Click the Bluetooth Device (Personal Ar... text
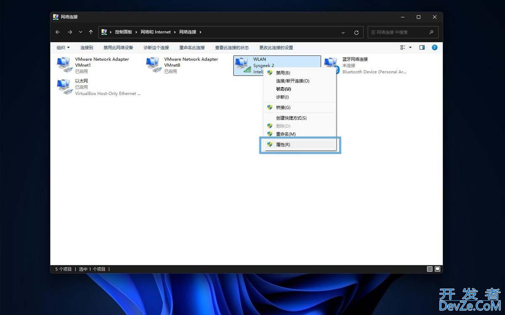The height and width of the screenshot is (315, 505). pos(374,72)
